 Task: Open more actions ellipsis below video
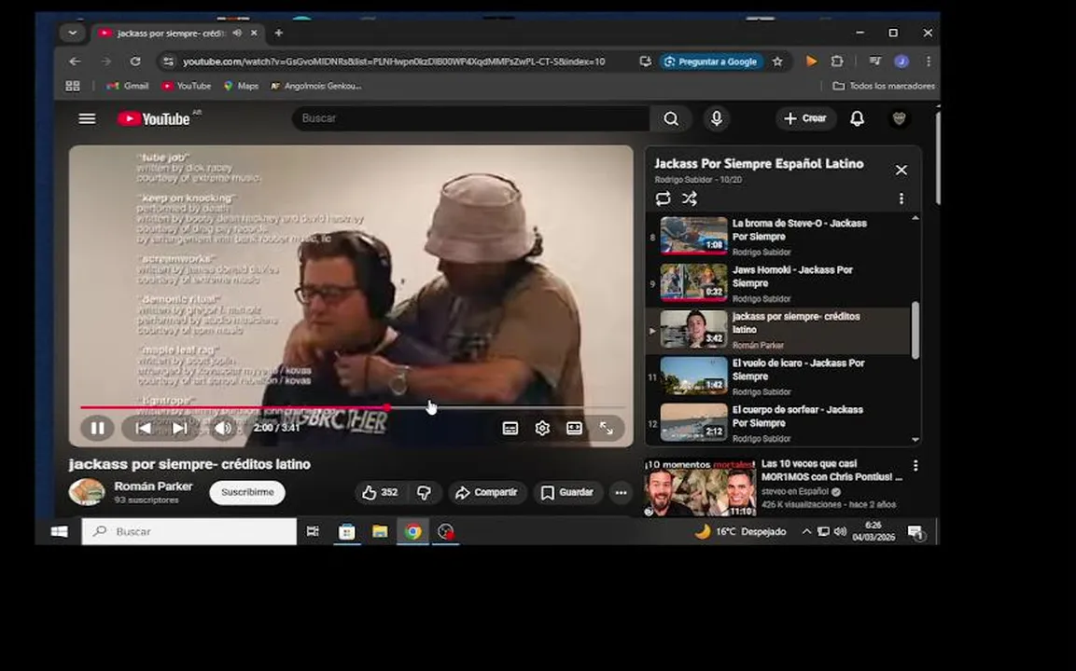tap(621, 493)
